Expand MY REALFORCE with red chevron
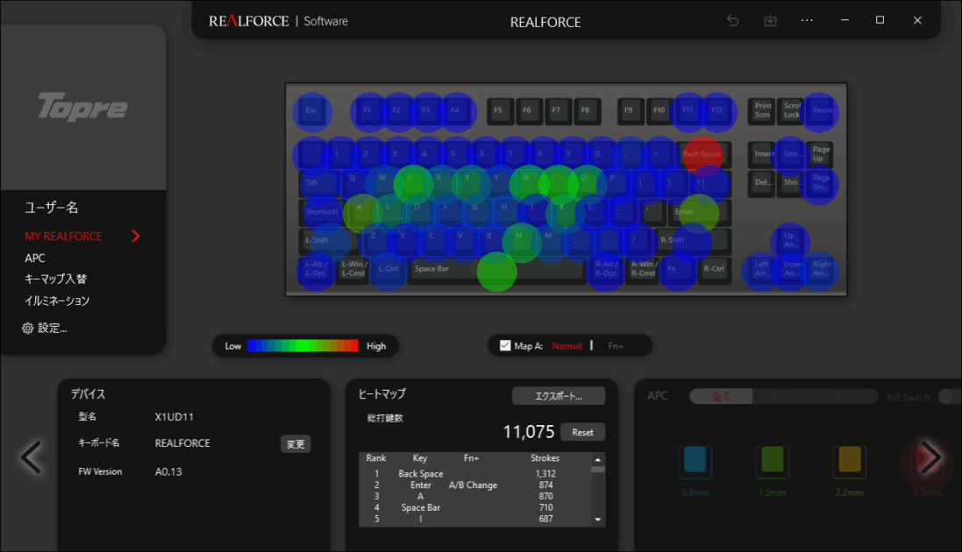This screenshot has height=552, width=962. click(x=136, y=237)
